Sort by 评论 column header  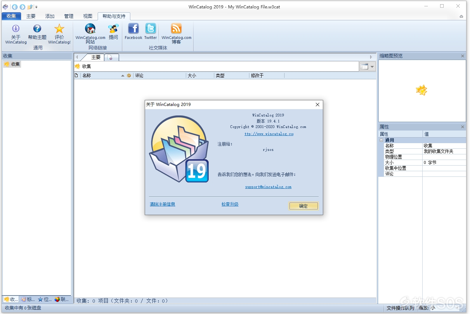[x=159, y=75]
